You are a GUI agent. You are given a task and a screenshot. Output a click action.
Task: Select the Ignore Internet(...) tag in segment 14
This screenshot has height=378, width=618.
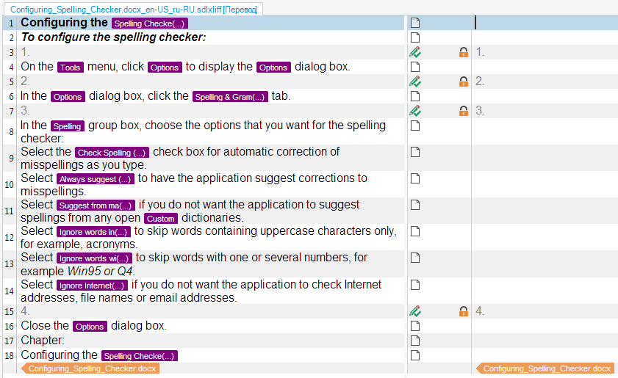pyautogui.click(x=93, y=286)
